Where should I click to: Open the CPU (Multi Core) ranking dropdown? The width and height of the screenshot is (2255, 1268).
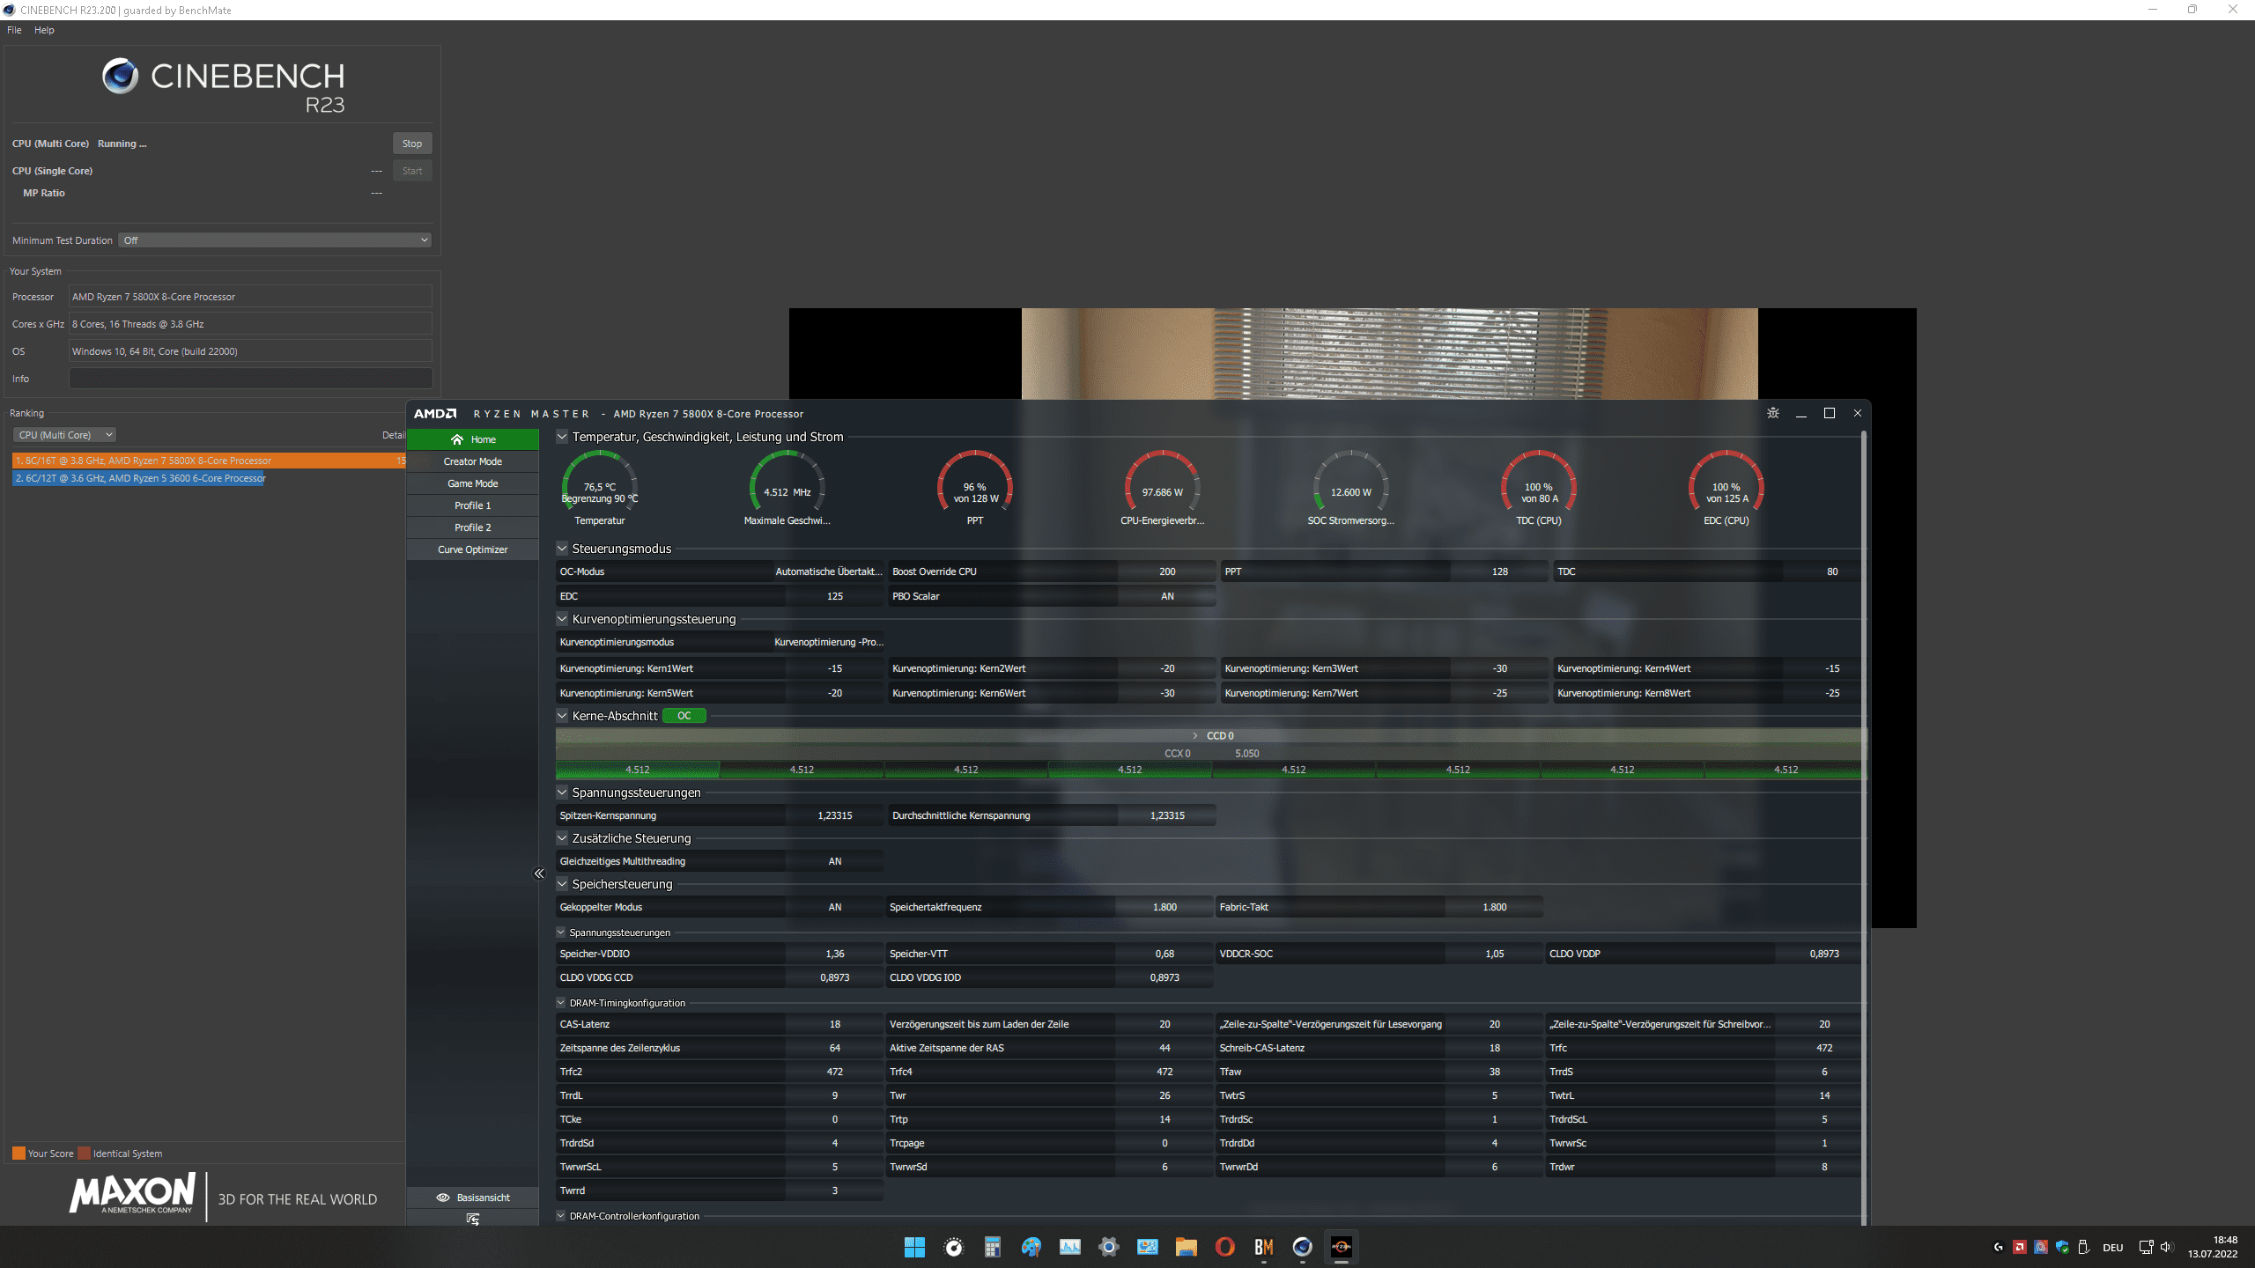(x=64, y=435)
